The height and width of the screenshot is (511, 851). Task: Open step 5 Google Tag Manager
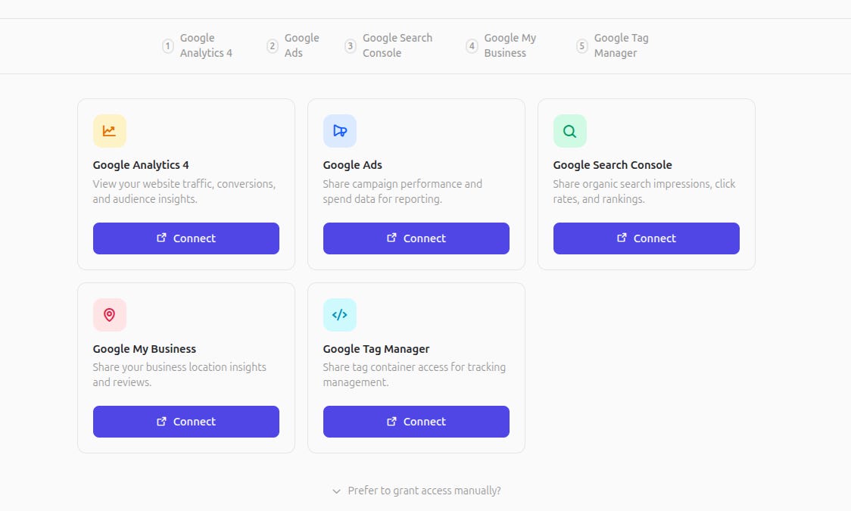click(611, 45)
